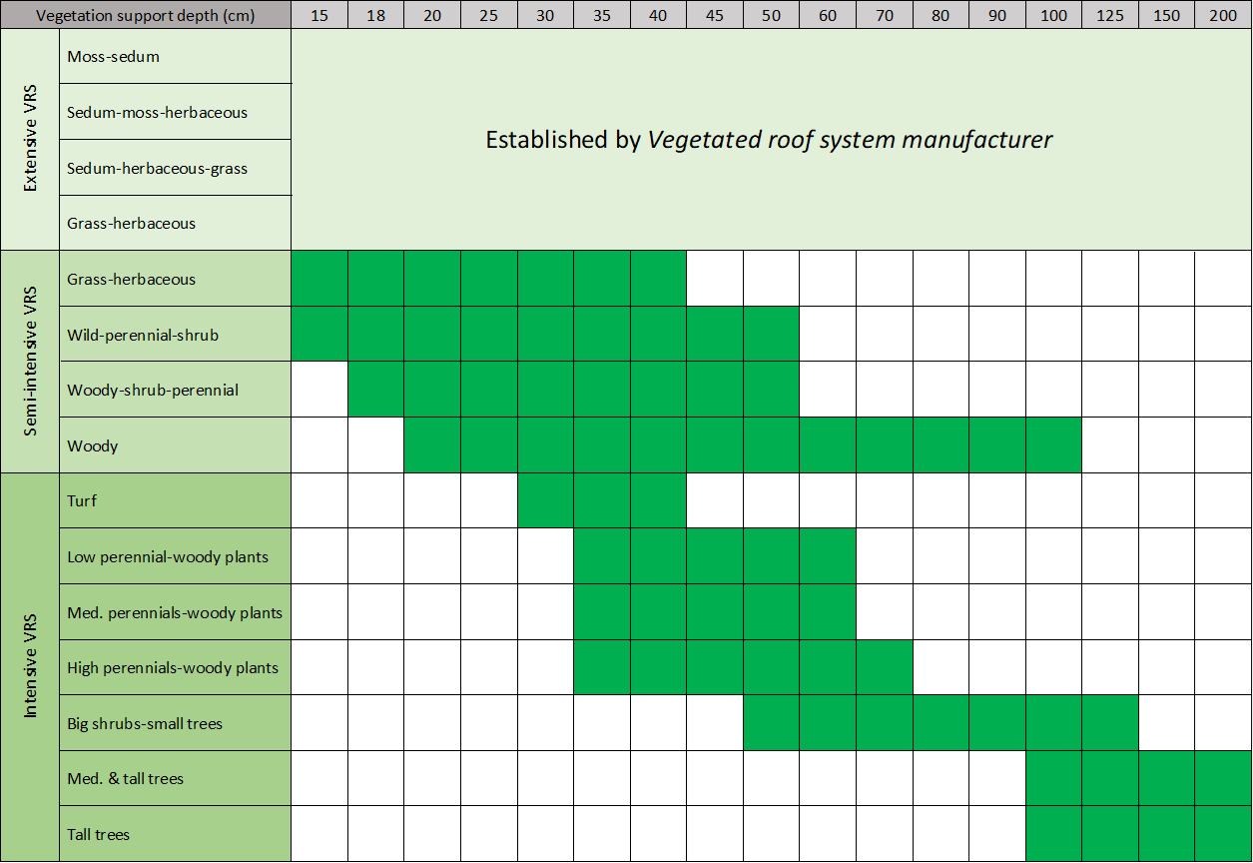Select the 125 cm depth column header
The width and height of the screenshot is (1253, 863).
click(1110, 15)
